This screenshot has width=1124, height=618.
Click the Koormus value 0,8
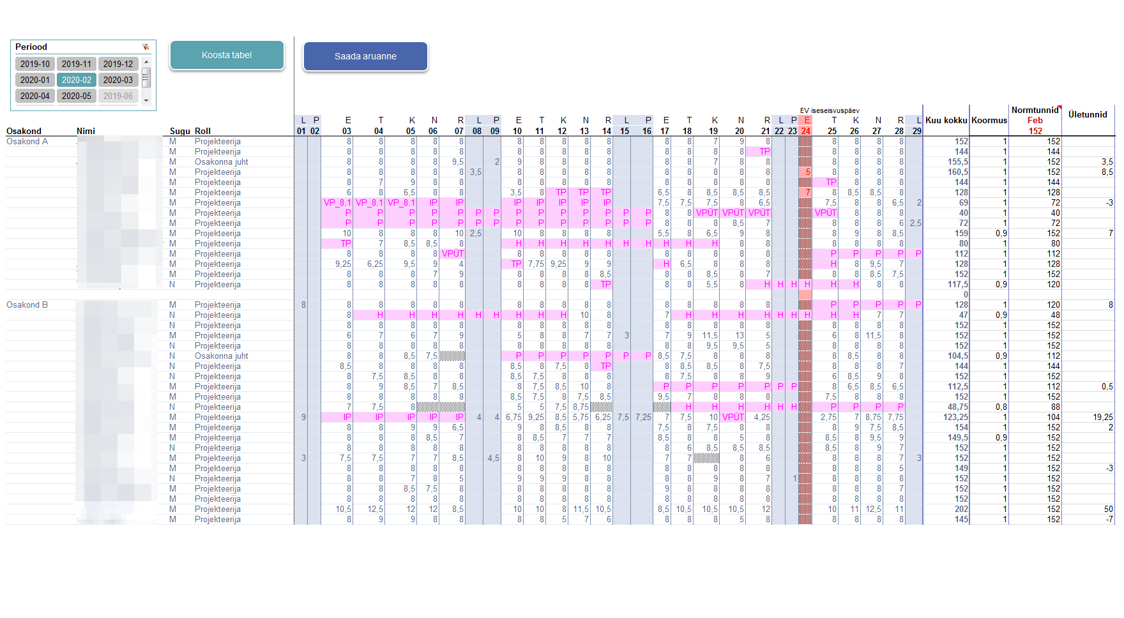point(1001,407)
